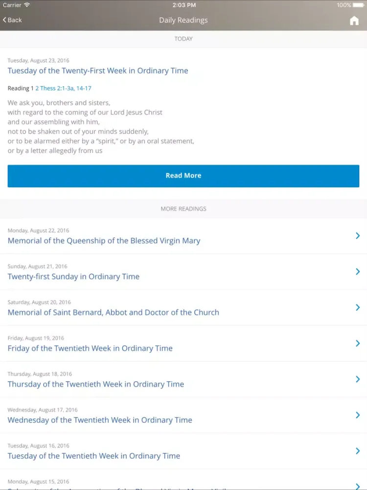Screen dimensions: 367x490
Task: Tap chevron beside Thursday of the Twentieth Week
Action: [x=358, y=379]
